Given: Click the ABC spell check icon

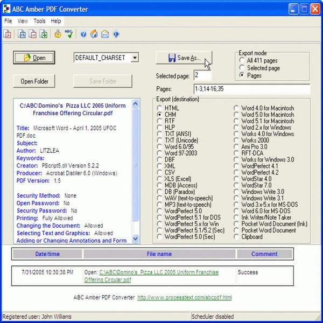Looking at the screenshot, I should click(68, 34).
